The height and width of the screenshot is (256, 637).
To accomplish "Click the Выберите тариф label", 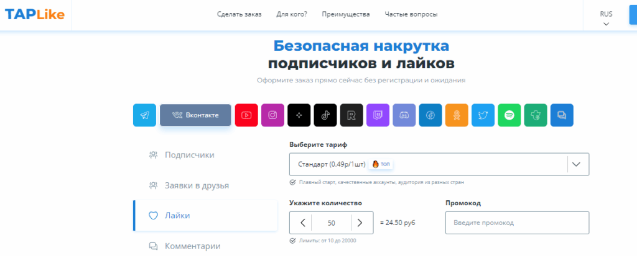I will pos(318,144).
